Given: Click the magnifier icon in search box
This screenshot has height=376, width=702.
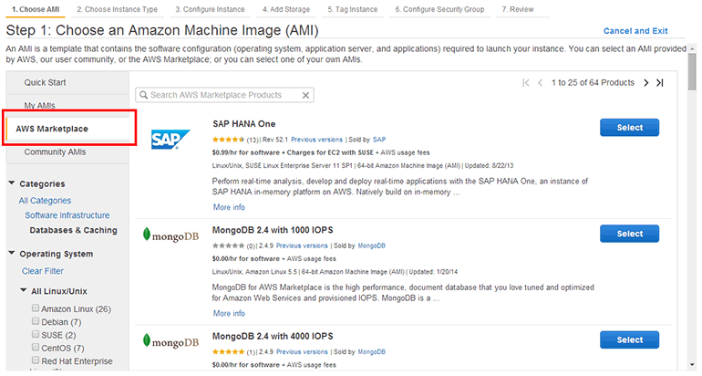Looking at the screenshot, I should [143, 95].
